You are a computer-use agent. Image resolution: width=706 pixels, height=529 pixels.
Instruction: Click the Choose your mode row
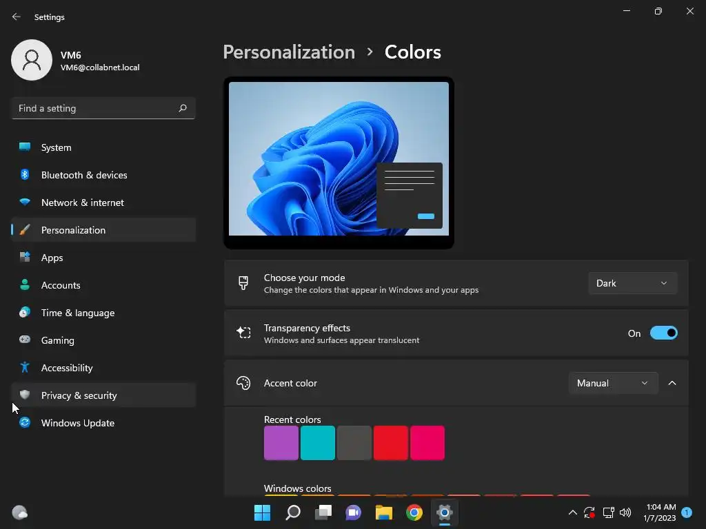coord(456,283)
